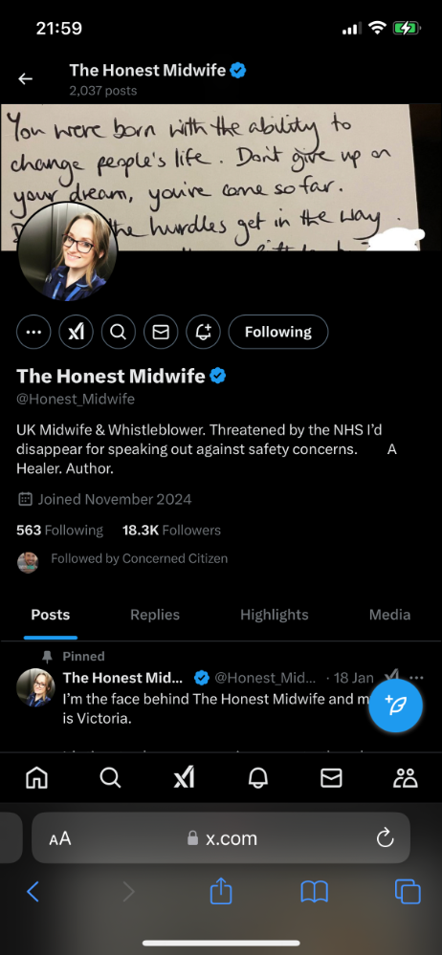Send a direct message via envelope icon
The height and width of the screenshot is (955, 442).
[x=161, y=332]
